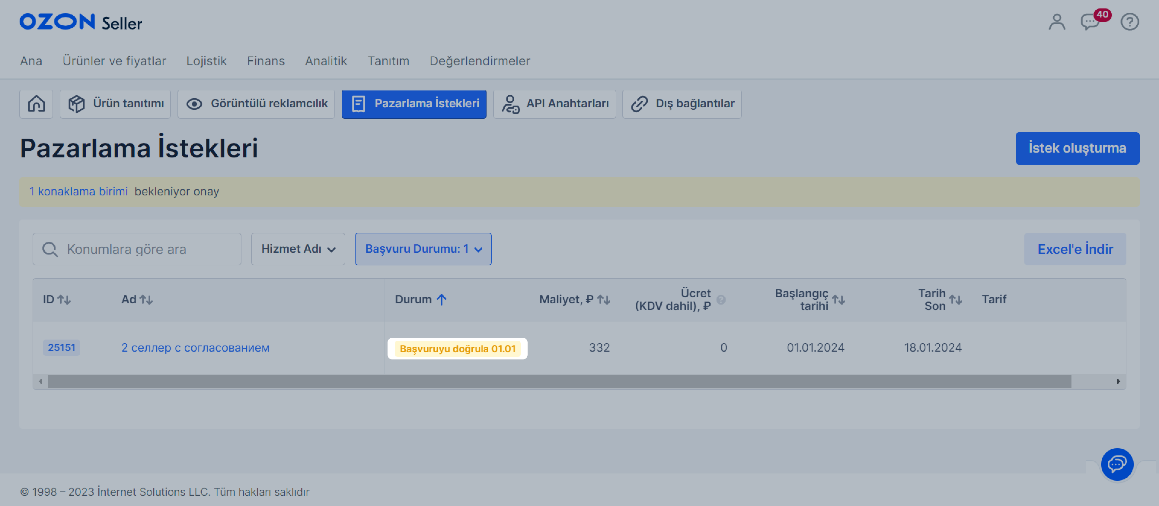
Task: Open Ana menu item
Action: pos(31,61)
